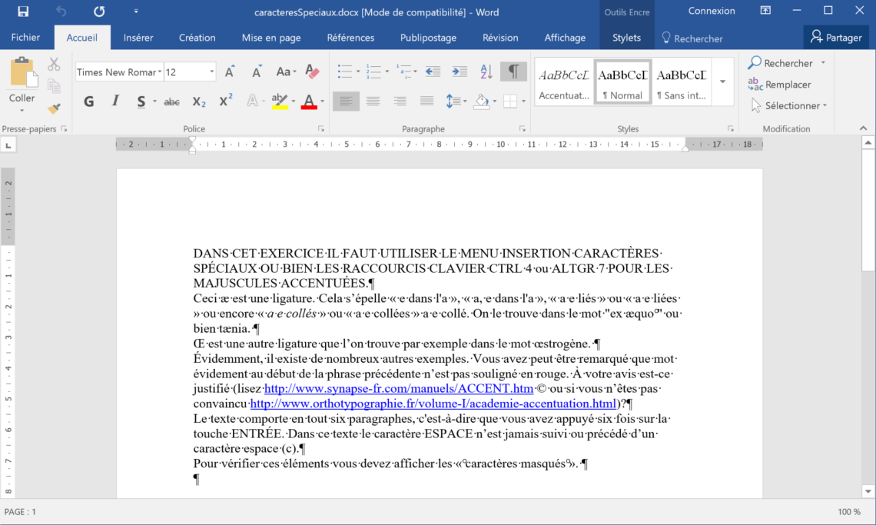Click the Rechercher tell-me search box
Image resolution: width=876 pixels, height=525 pixels.
[x=692, y=38]
